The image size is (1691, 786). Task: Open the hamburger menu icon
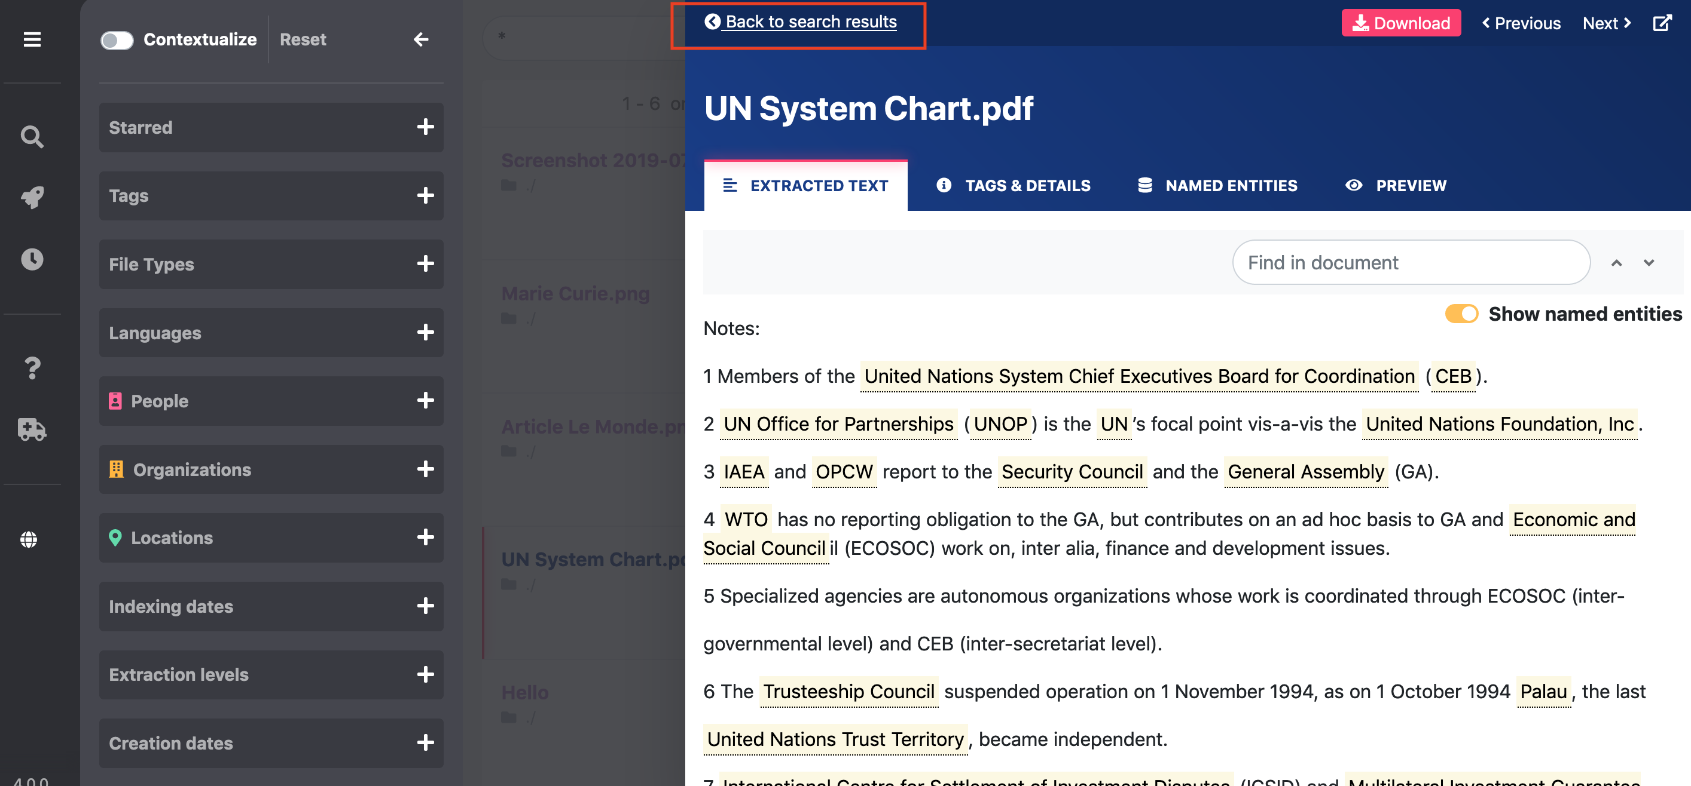pyautogui.click(x=32, y=39)
